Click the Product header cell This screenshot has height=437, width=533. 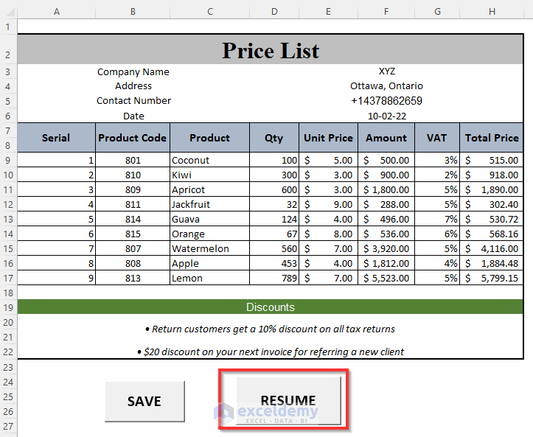tap(209, 138)
